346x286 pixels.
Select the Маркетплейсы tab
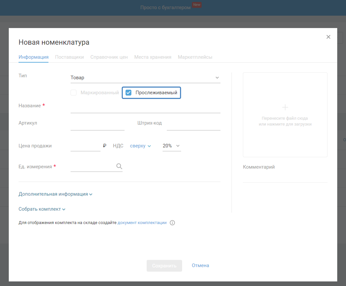pos(195,57)
